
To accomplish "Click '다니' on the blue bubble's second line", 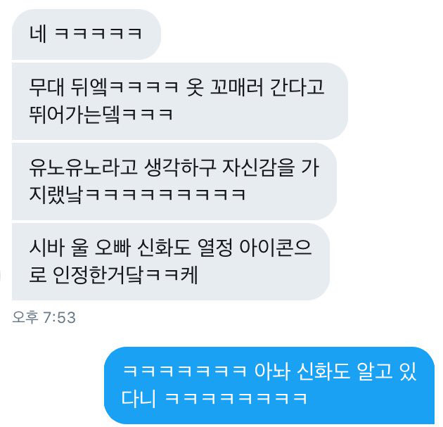I will pos(139,398).
